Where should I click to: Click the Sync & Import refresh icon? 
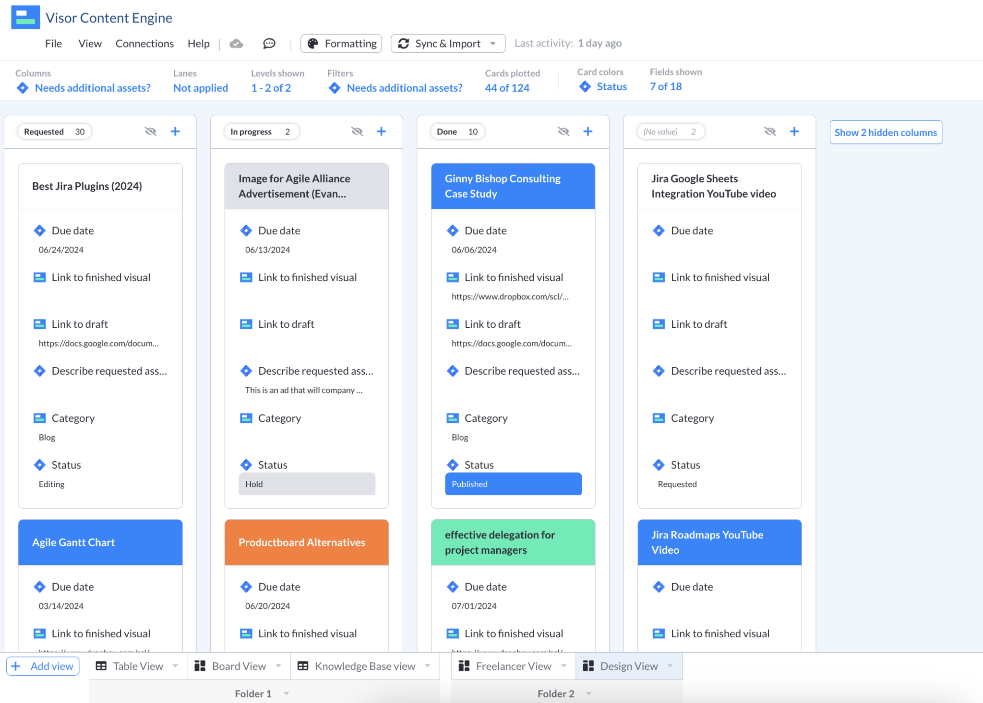click(x=403, y=43)
